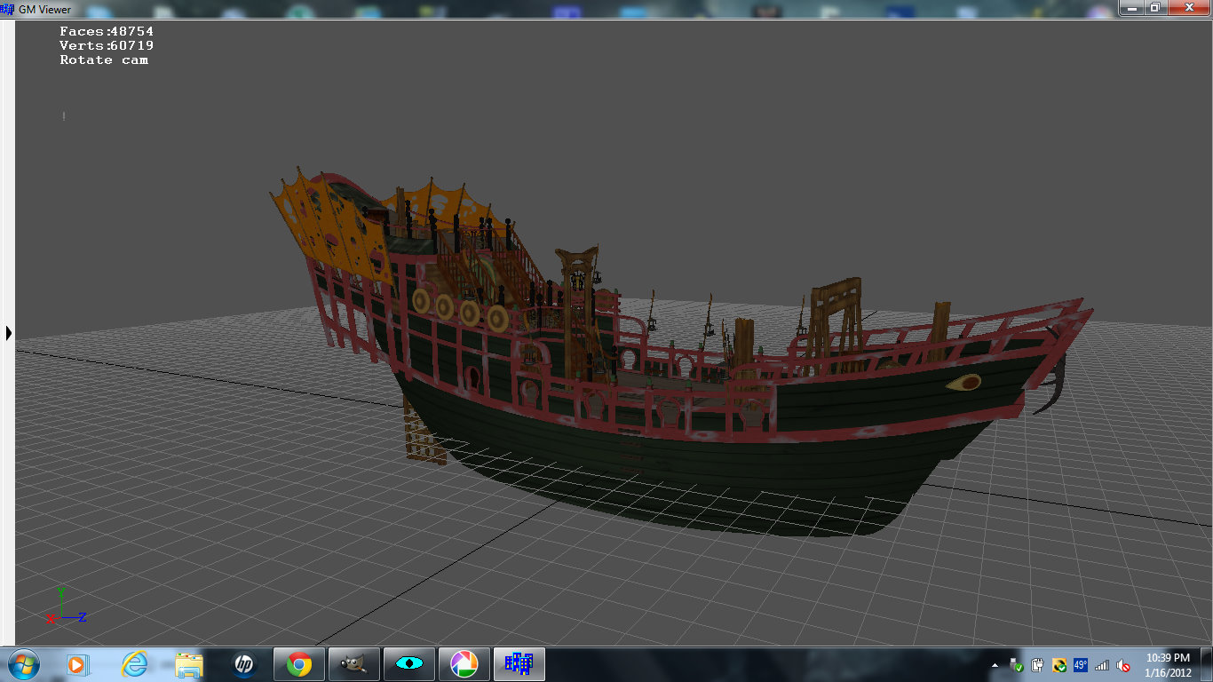1213x682 pixels.
Task: Close the GM Viewer window
Action: tap(1188, 7)
